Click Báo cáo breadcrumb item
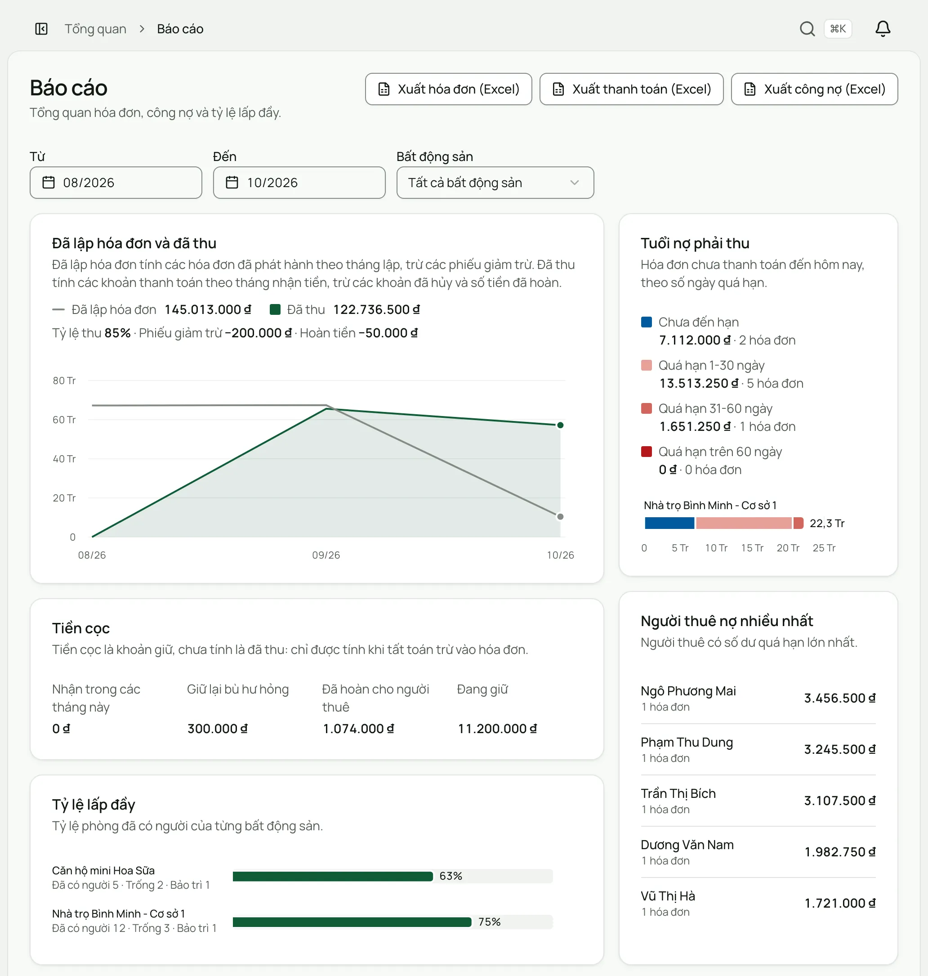928x976 pixels. (180, 29)
